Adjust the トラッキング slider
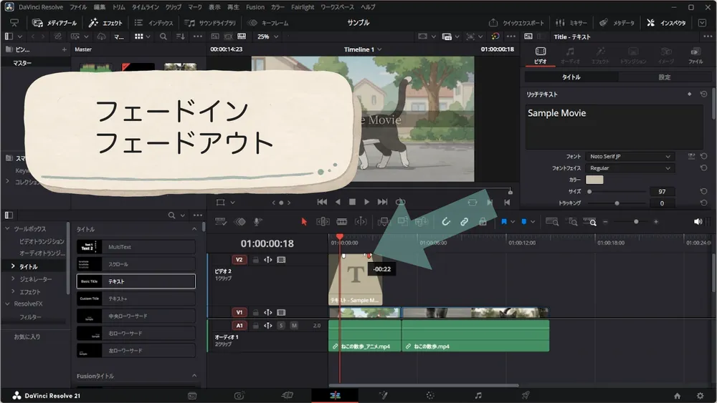 coord(616,203)
